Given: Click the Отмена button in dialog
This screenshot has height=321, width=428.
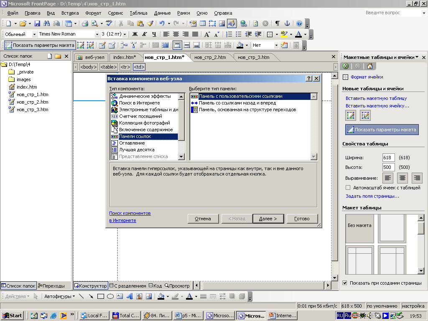Looking at the screenshot, I should click(203, 219).
